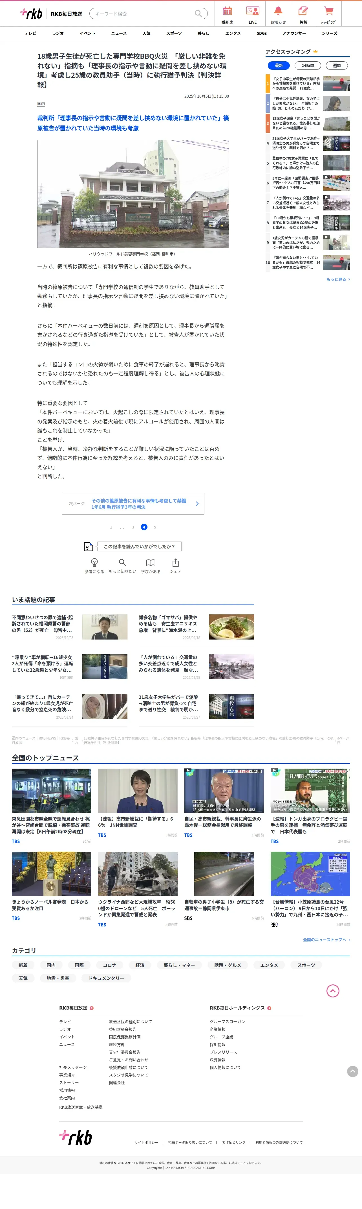Click the search magnifier icon
This screenshot has height=1209, width=362.
point(198,14)
